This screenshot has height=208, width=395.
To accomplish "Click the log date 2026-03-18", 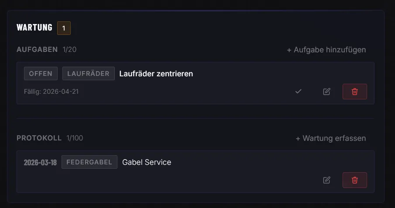I will 40,163.
